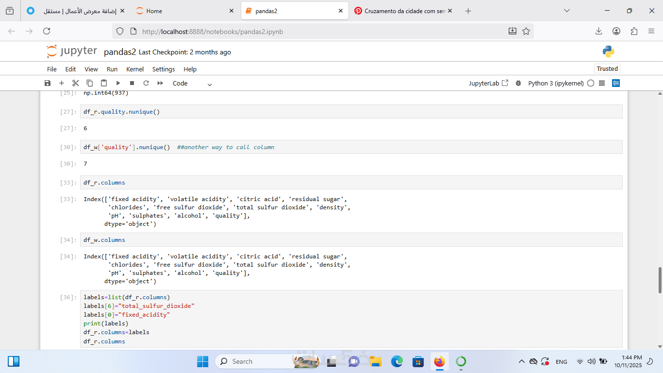Interrupt the kernel with stop icon
Viewport: 663px width, 373px height.
pyautogui.click(x=132, y=83)
